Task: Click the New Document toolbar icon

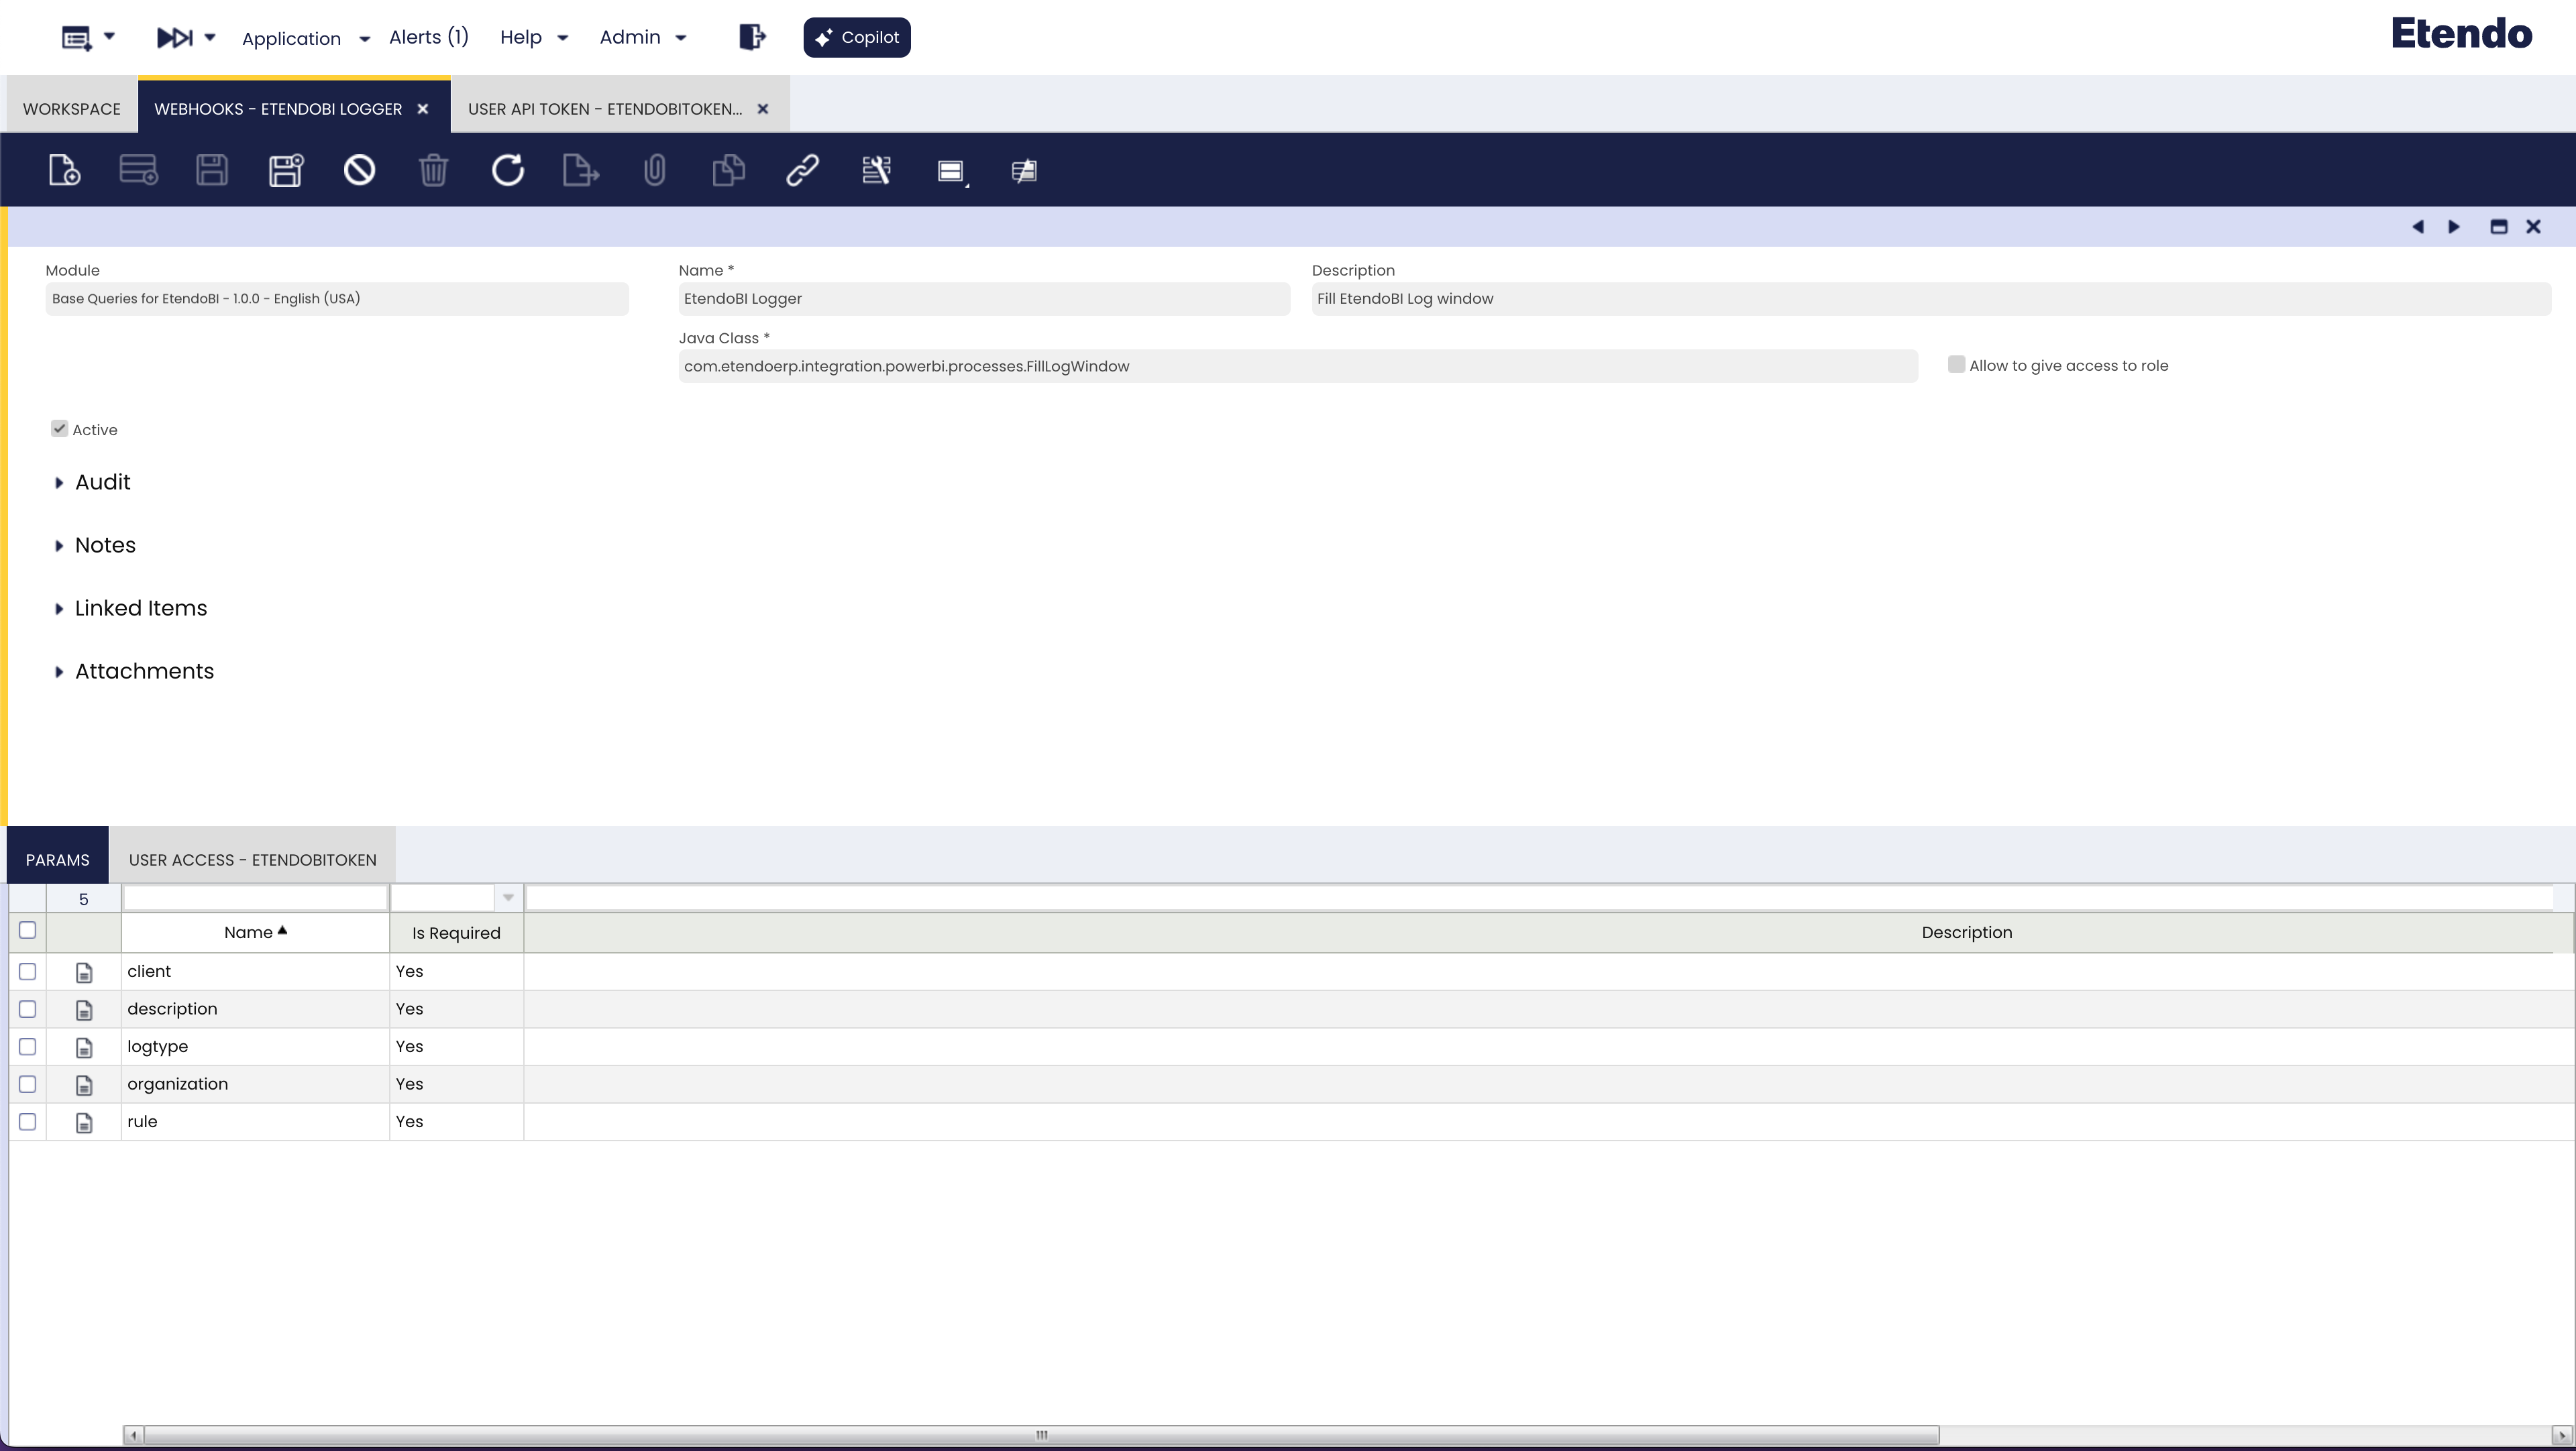Action: [64, 170]
